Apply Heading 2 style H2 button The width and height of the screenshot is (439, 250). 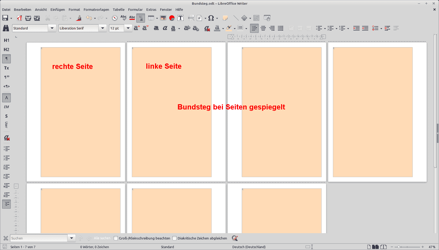[7, 49]
